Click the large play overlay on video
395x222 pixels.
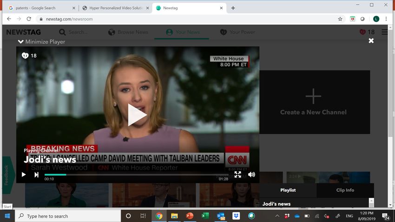point(137,115)
